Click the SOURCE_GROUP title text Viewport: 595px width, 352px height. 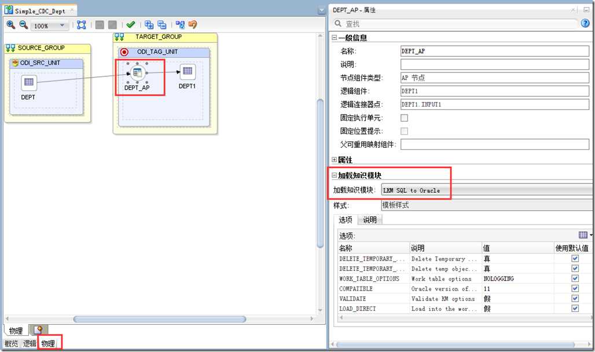[x=41, y=48]
